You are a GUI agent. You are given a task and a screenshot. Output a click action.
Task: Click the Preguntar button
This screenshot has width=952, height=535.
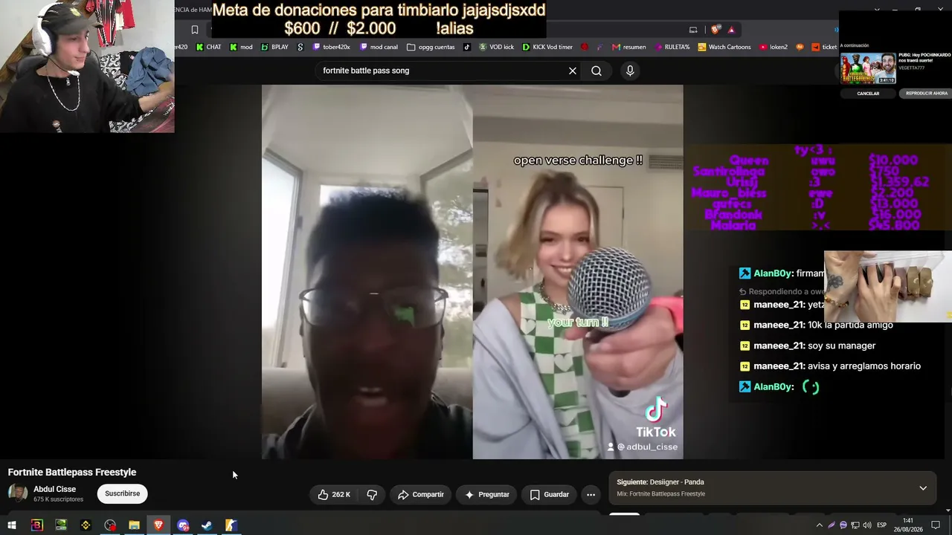coord(487,494)
